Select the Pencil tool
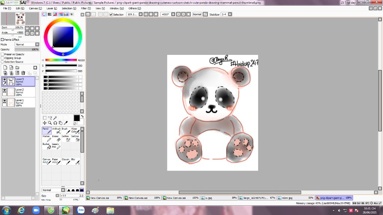The height and width of the screenshot is (215, 383). click(47, 131)
